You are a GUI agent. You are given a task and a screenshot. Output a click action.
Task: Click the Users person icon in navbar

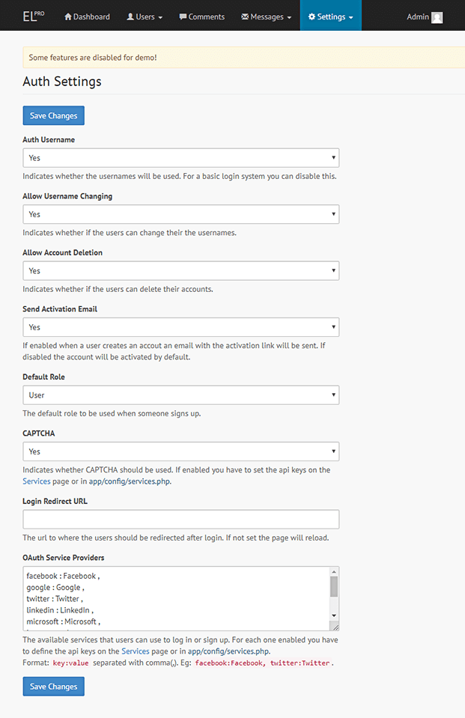click(x=130, y=16)
